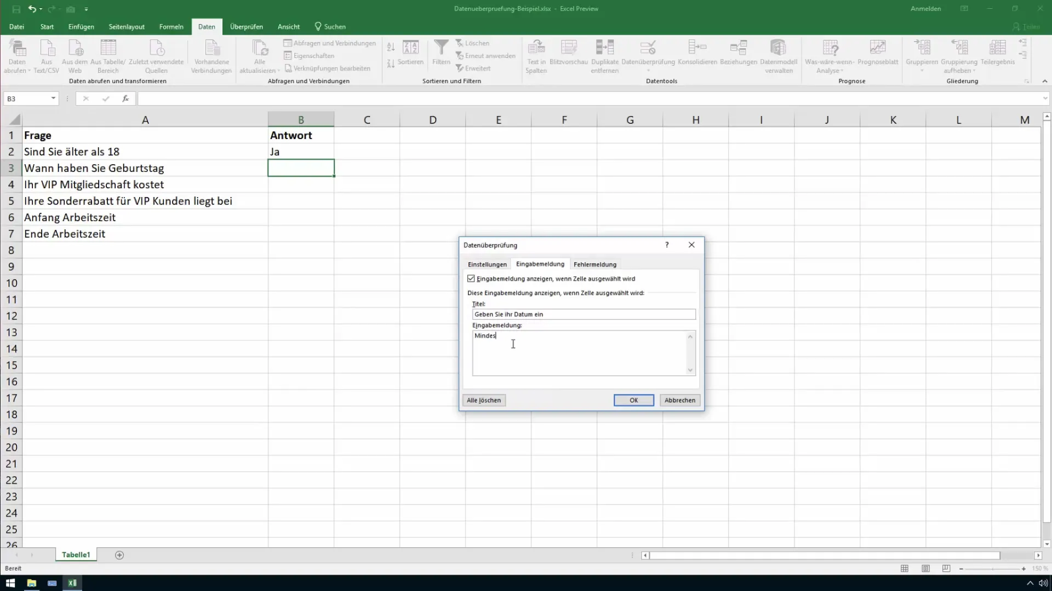The image size is (1052, 591).
Task: Open help in the Datenüberprüfung dialog
Action: pyautogui.click(x=667, y=245)
